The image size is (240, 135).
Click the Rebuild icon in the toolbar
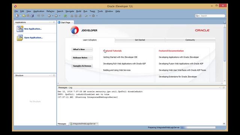[76, 16]
